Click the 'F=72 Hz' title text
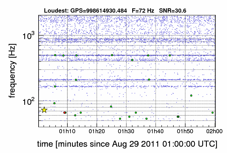This screenshot has width=227, height=153. point(143,11)
